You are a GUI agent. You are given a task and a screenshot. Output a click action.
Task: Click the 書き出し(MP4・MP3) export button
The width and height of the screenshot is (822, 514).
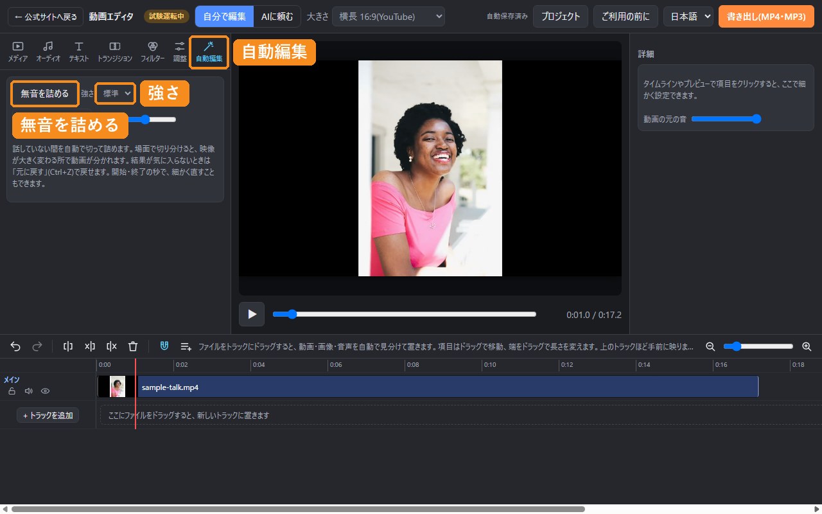point(766,17)
